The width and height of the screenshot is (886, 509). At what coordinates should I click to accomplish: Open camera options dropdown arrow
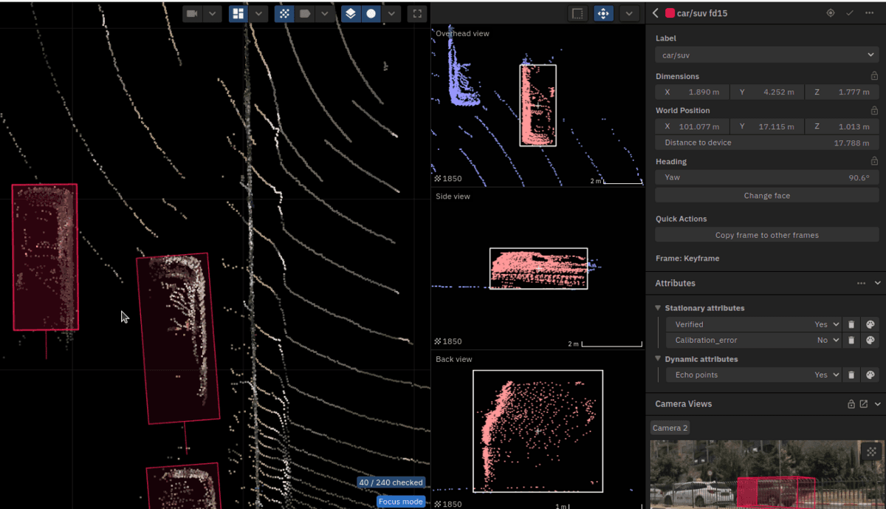pos(212,13)
